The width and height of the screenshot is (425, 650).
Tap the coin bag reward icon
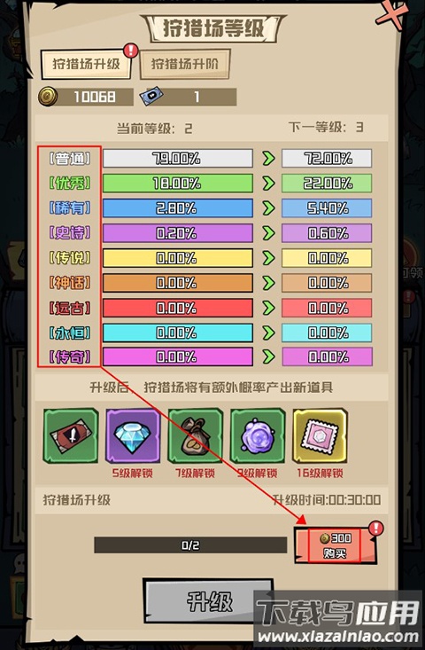click(196, 435)
